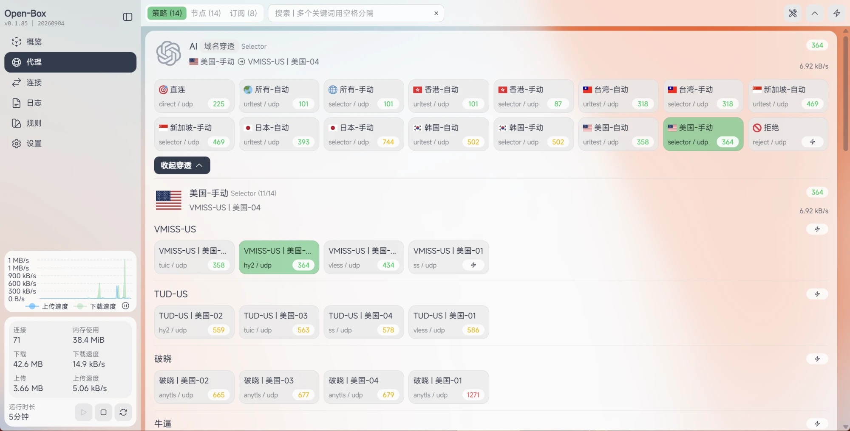Viewport: 850px width, 431px height.
Task: Switch to the 订阅 (8) tab
Action: click(x=244, y=13)
